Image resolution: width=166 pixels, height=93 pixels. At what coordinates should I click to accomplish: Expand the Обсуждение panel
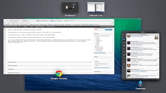pyautogui.click(x=50, y=69)
